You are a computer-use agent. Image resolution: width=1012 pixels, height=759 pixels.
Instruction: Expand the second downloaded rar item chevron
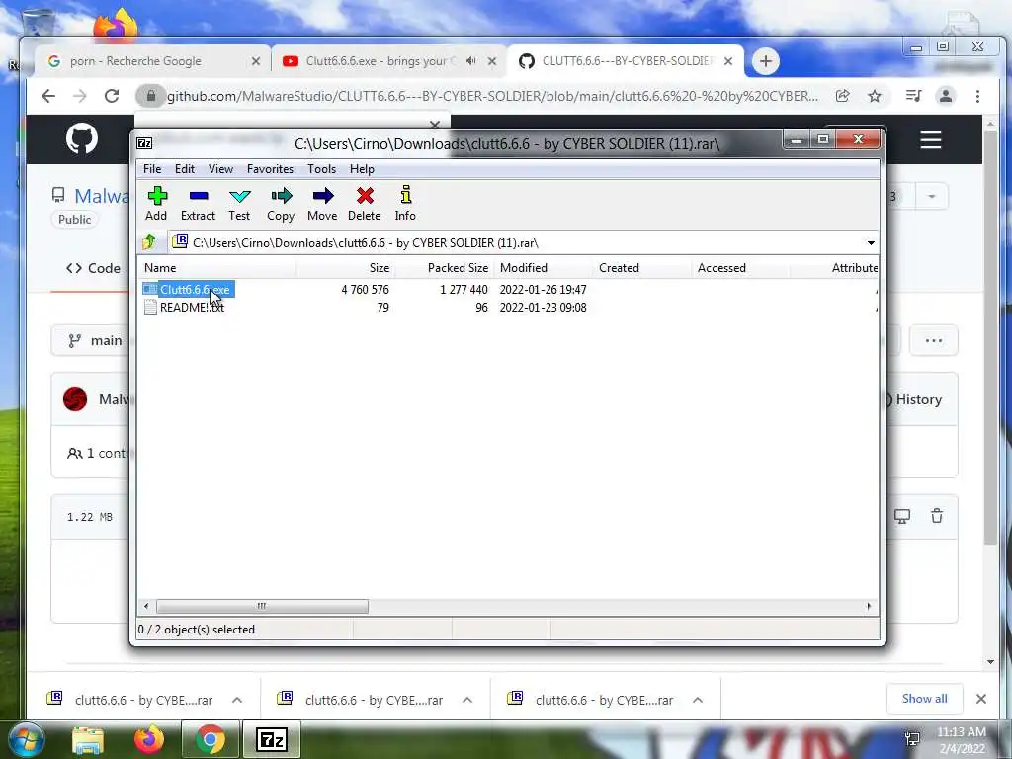coord(467,701)
